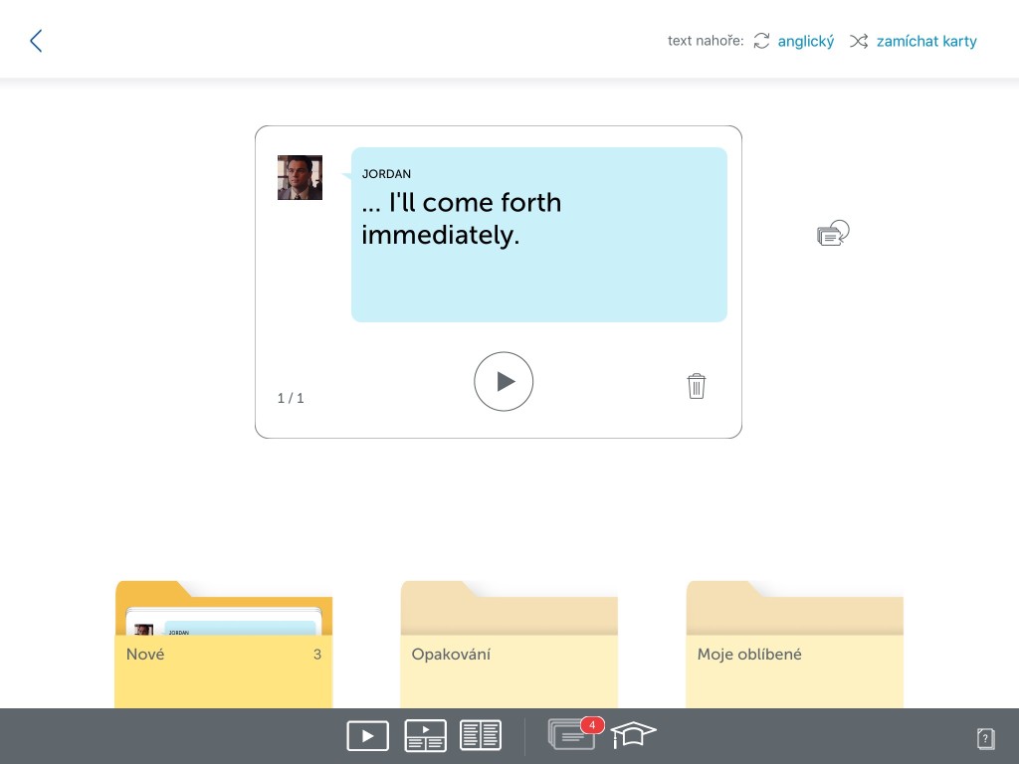Open the Nové folder

pos(224,645)
